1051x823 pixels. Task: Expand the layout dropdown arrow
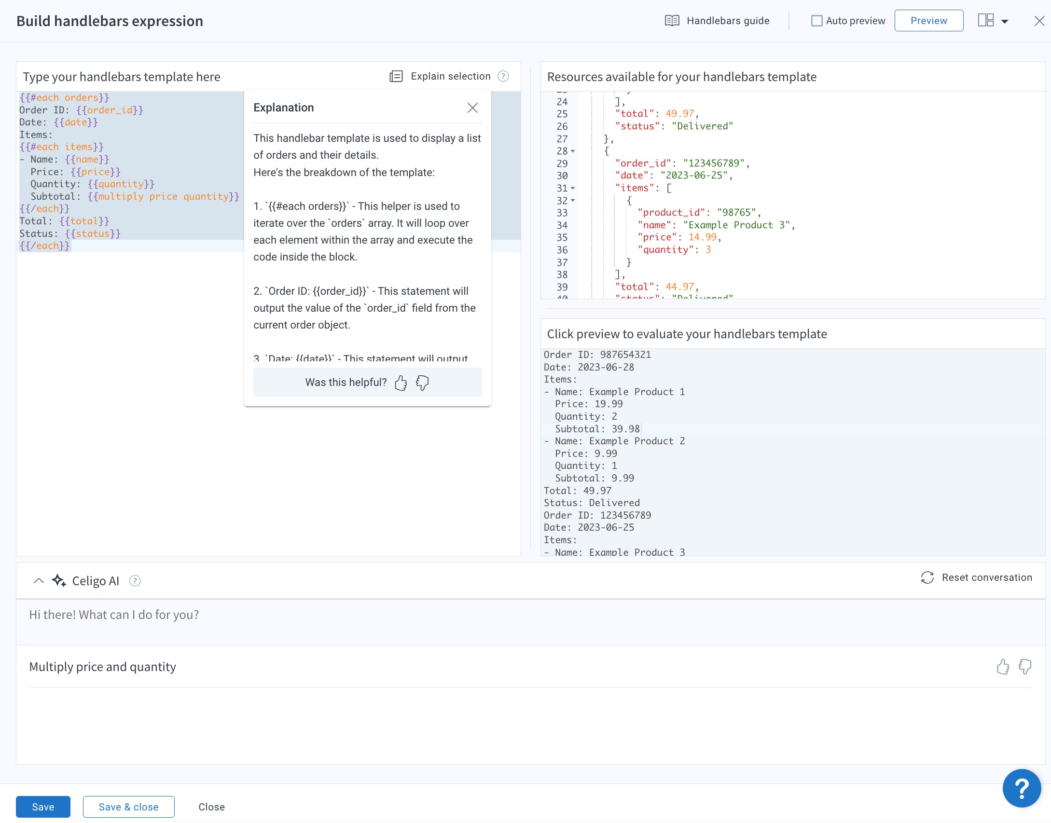(1005, 21)
